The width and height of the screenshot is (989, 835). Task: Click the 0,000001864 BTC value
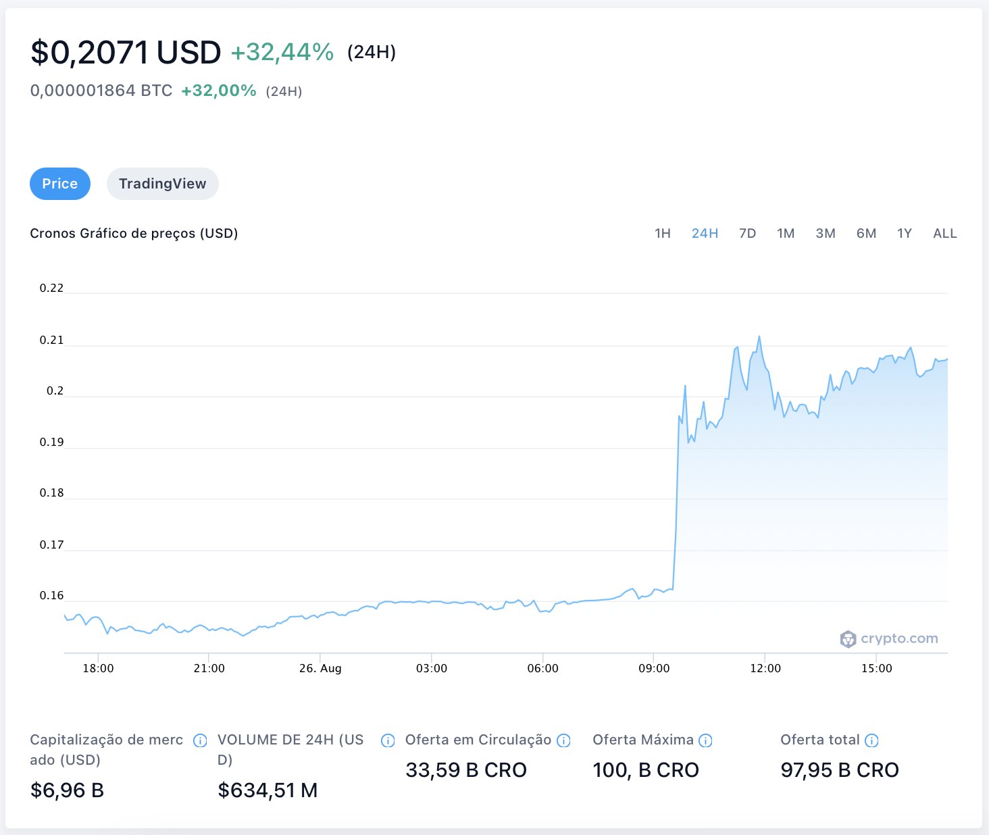(101, 91)
